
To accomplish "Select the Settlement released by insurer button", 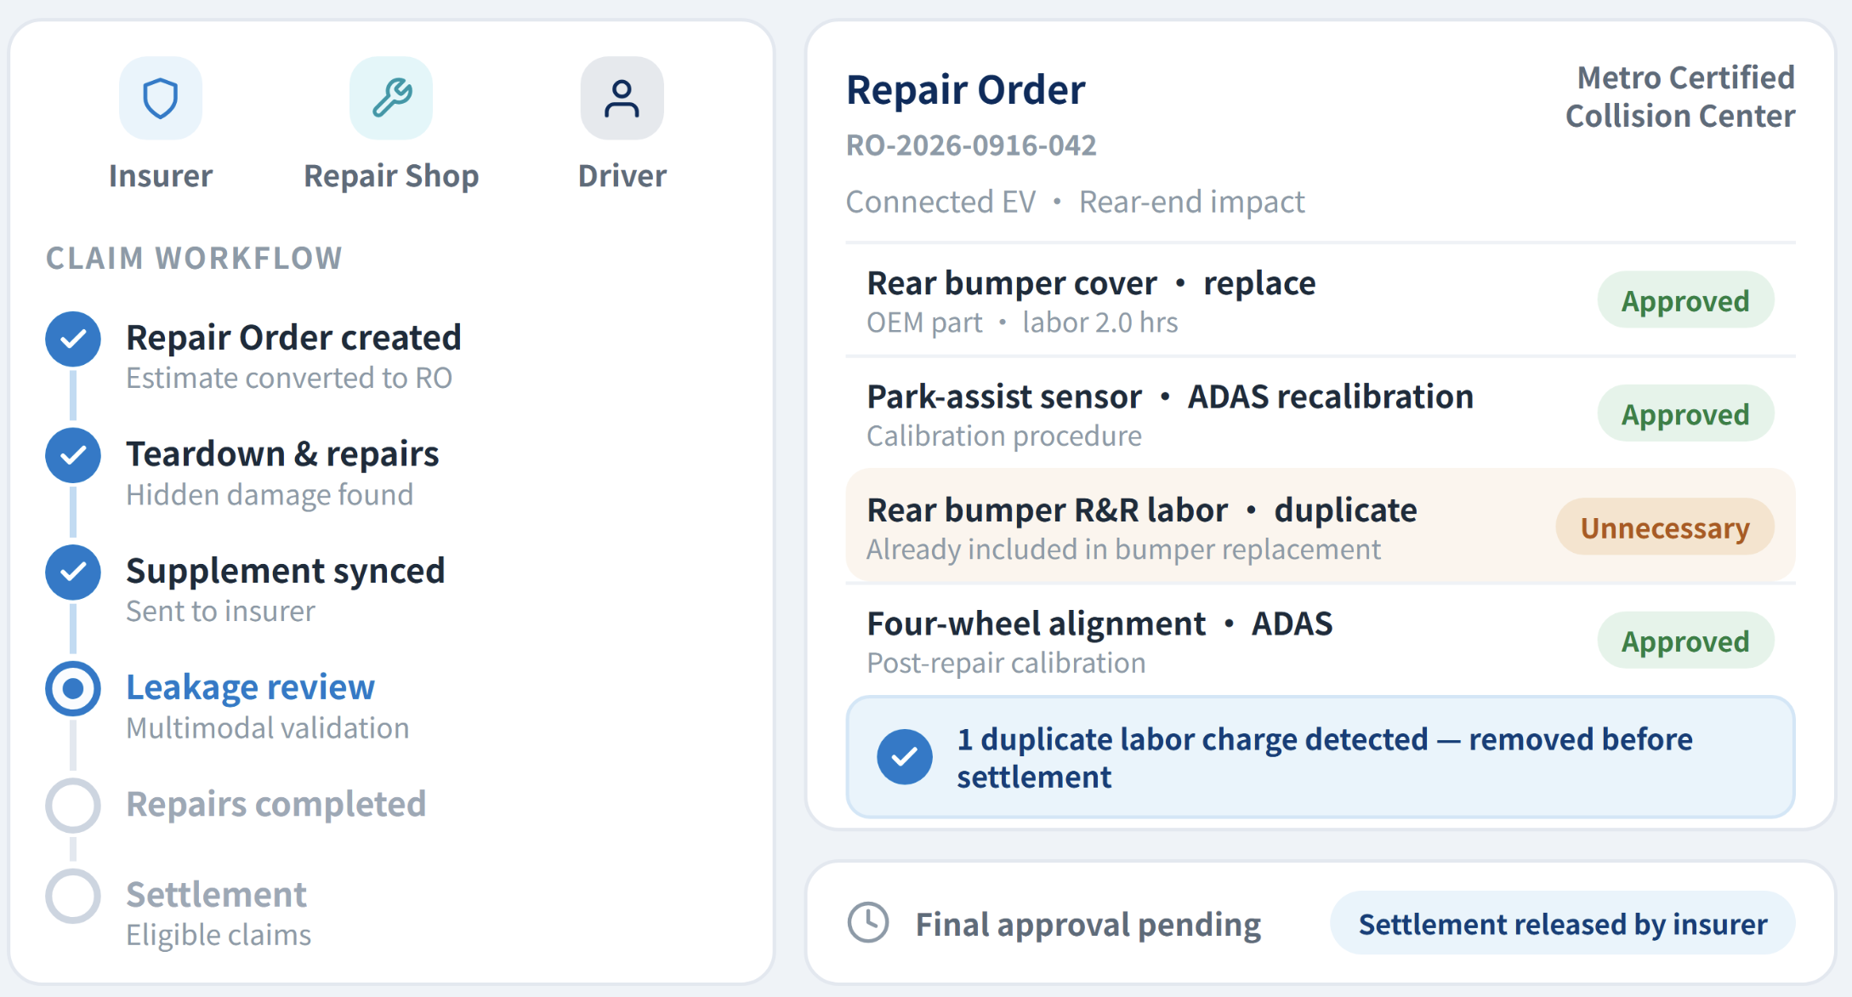I will (x=1563, y=924).
